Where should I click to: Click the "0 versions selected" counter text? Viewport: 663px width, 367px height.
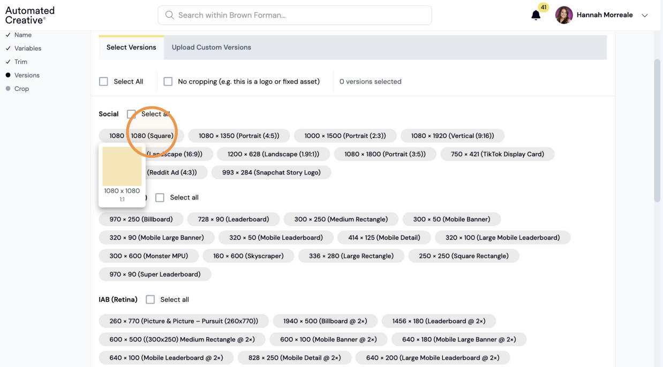(x=371, y=82)
